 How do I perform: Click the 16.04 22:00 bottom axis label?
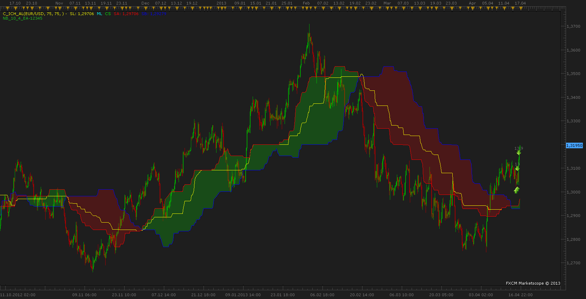click(x=521, y=295)
